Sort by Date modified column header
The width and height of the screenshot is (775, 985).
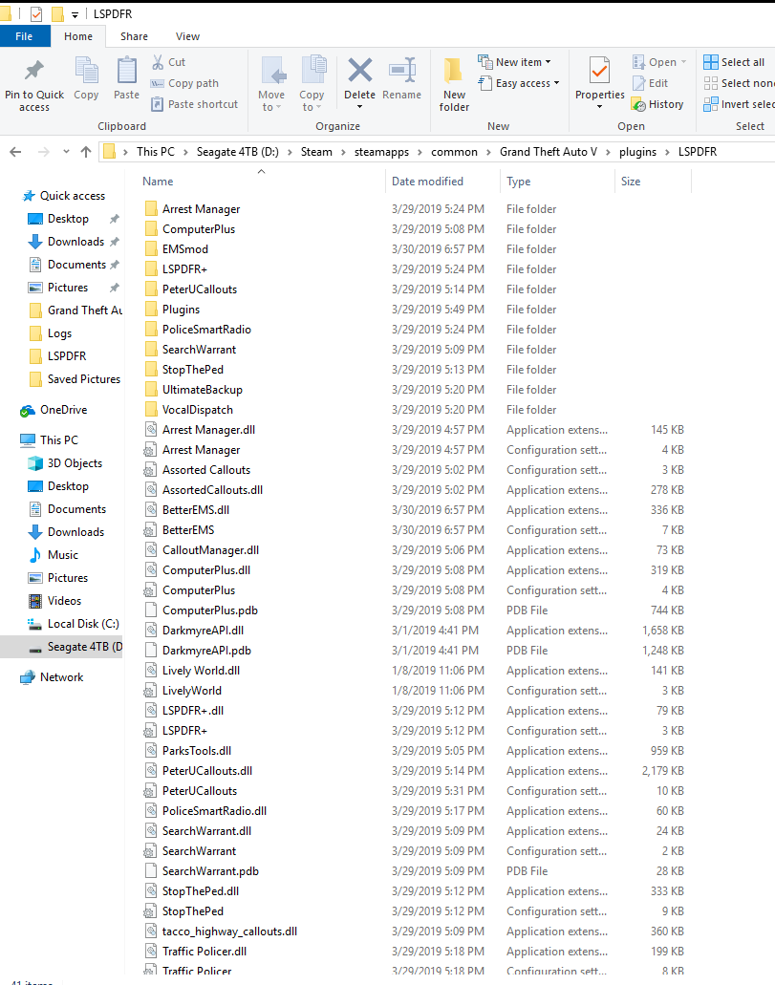coord(441,181)
